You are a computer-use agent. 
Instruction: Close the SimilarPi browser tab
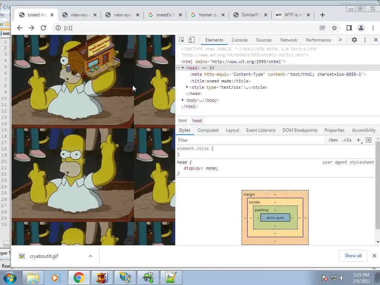[266, 15]
